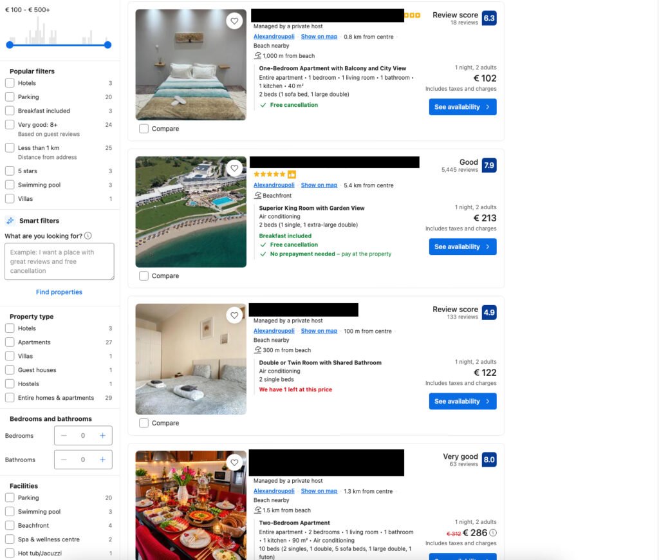
Task: Click the Beachfront umbrella icon
Action: (x=257, y=195)
